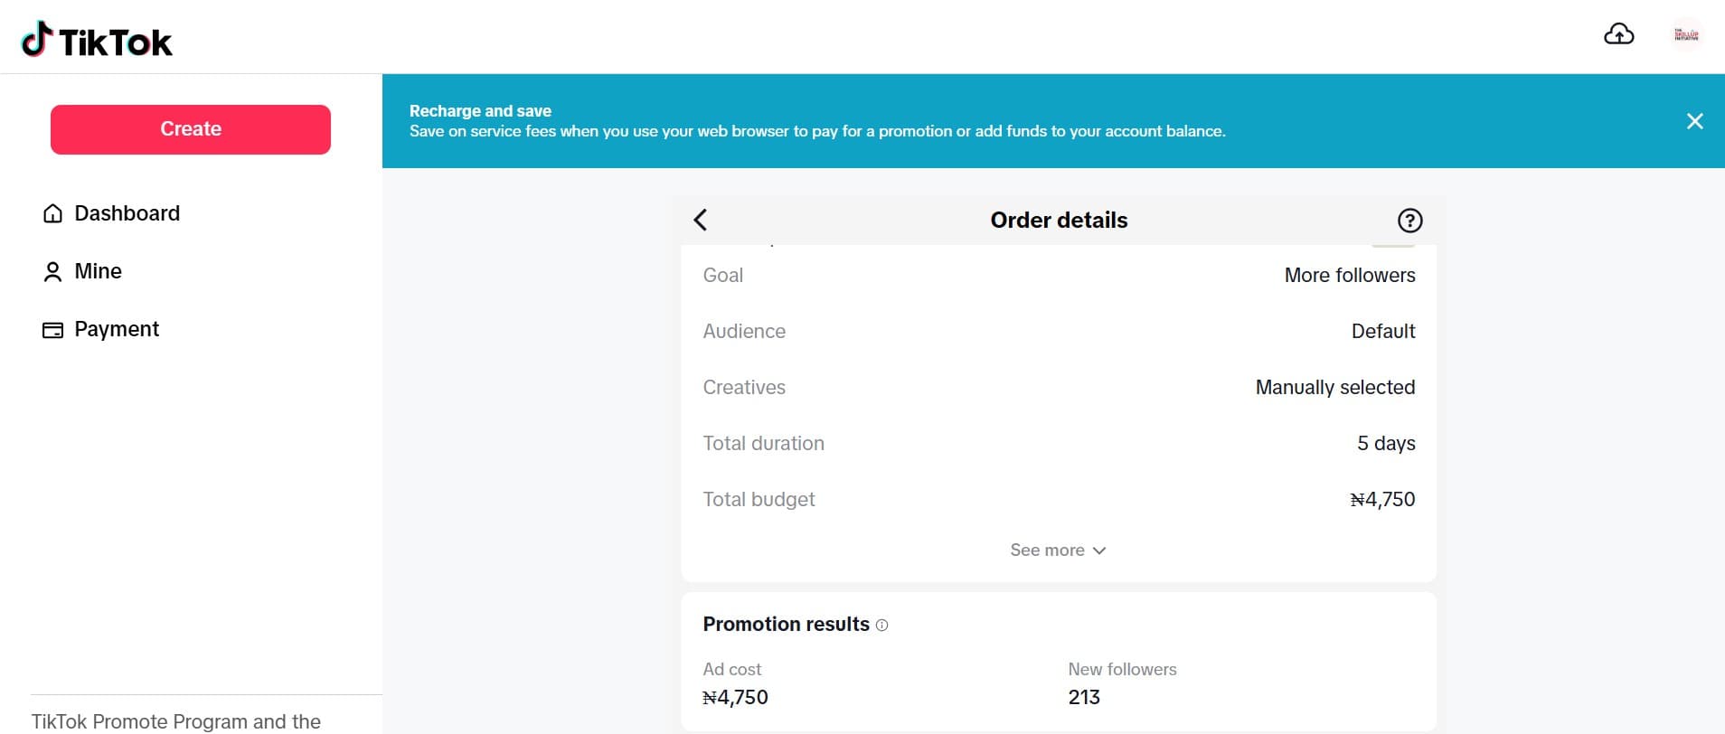The width and height of the screenshot is (1725, 734).
Task: Click the cloud upload icon
Action: [x=1618, y=34]
